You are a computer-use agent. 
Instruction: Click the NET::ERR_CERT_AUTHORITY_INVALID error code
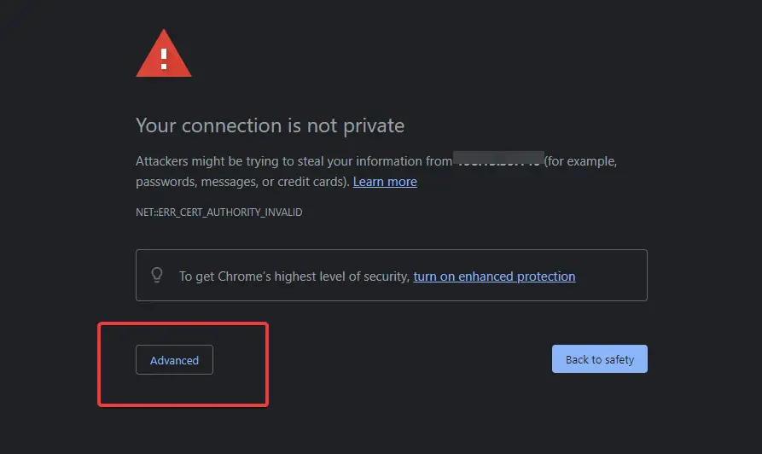pyautogui.click(x=219, y=212)
